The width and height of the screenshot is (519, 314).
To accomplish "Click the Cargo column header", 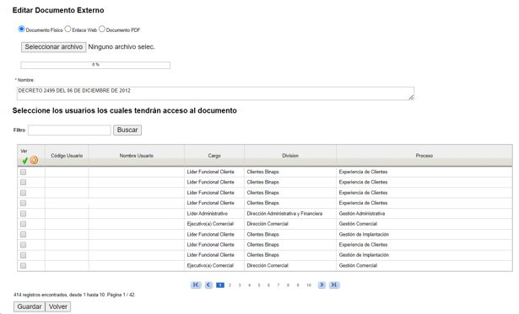I will coord(214,156).
